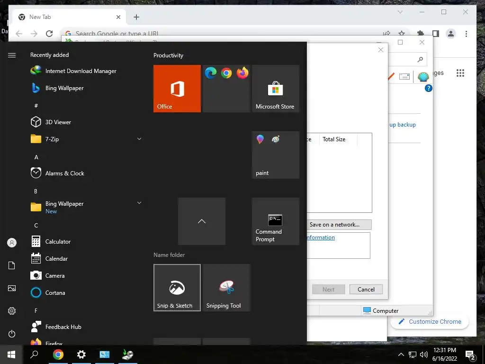Show hidden system tray icons
The height and width of the screenshot is (364, 485).
point(401,355)
